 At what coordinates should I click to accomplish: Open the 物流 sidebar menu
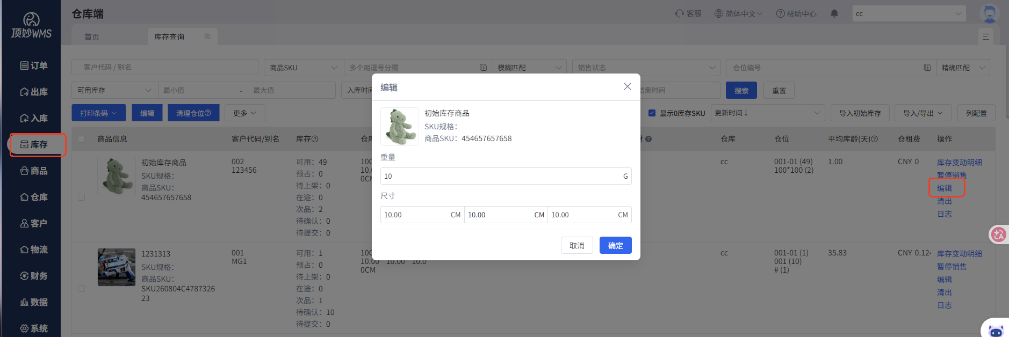[x=34, y=250]
